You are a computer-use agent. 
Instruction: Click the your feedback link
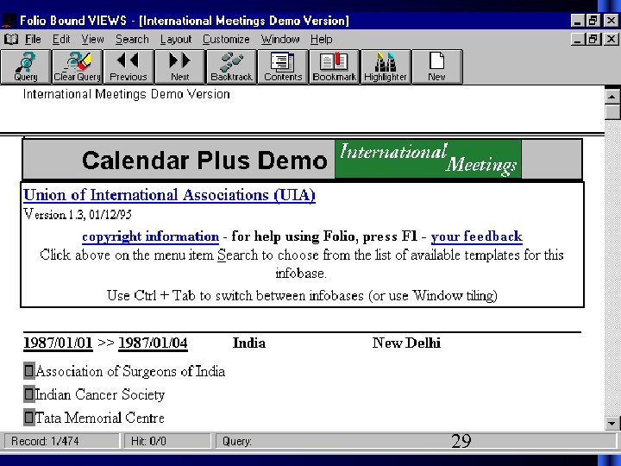click(477, 236)
